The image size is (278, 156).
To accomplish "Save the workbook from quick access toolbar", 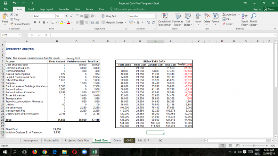I will point(5,3).
